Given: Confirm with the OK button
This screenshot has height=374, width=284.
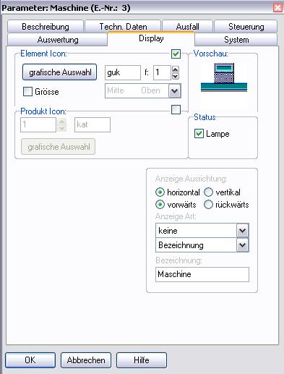Looking at the screenshot, I should (30, 360).
